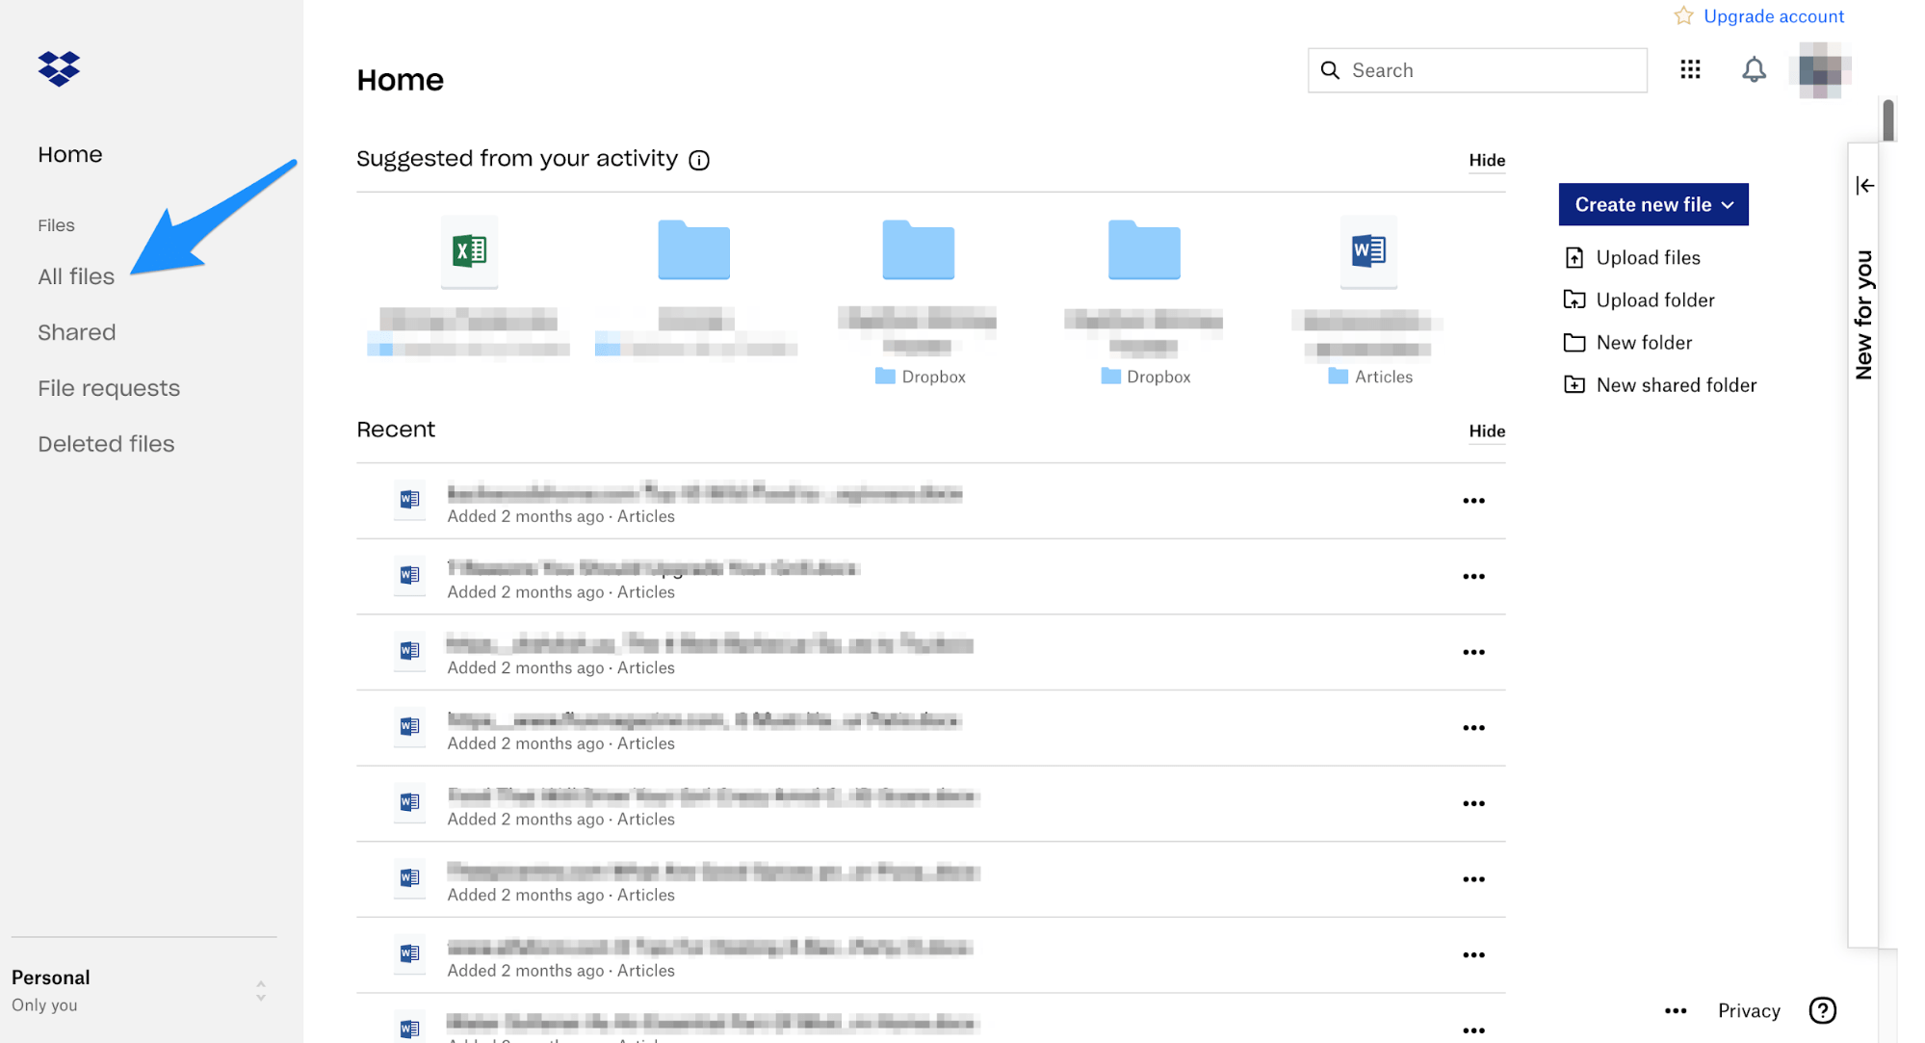
Task: Click the notification bell icon
Action: click(1753, 70)
